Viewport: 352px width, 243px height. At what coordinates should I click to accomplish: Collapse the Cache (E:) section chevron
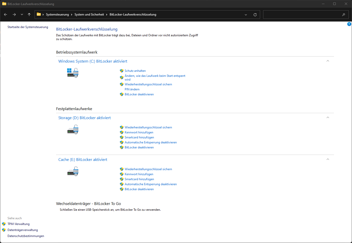point(328,159)
